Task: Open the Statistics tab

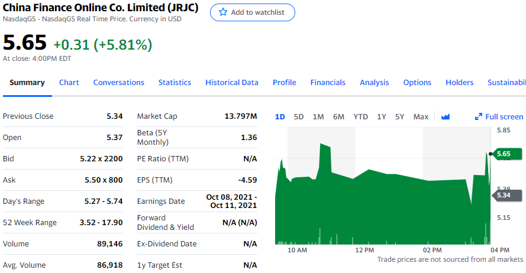Action: 175,82
